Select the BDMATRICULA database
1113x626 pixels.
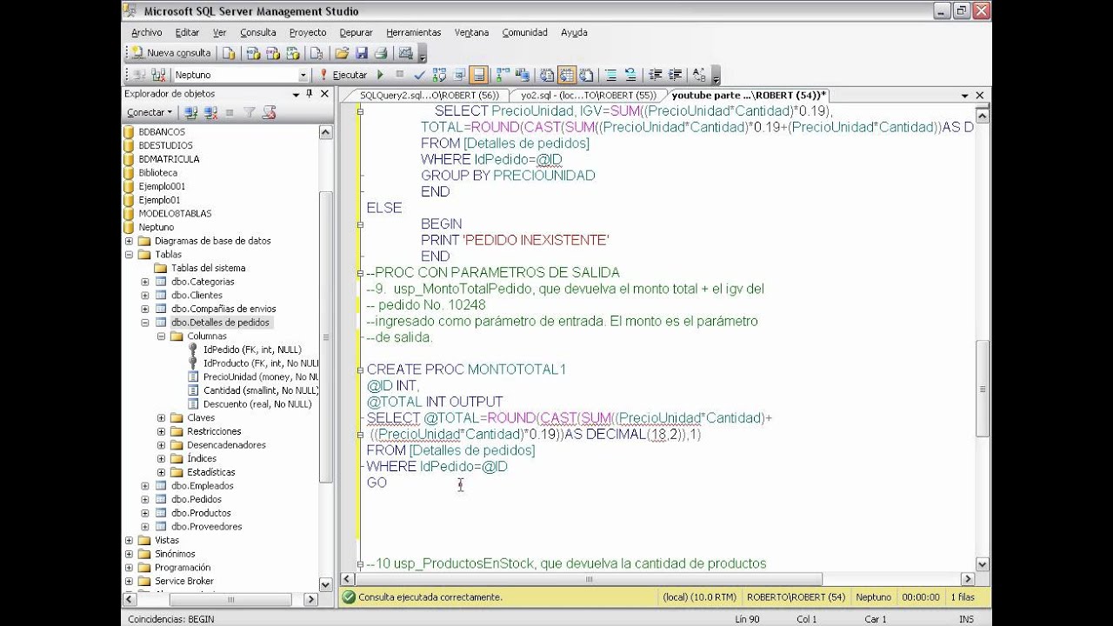[169, 159]
